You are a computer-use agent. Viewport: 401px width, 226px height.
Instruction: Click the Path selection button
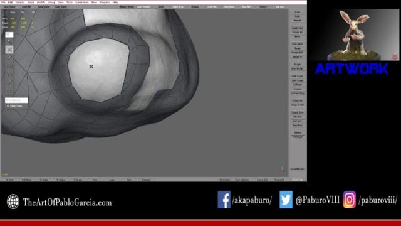tap(129, 180)
